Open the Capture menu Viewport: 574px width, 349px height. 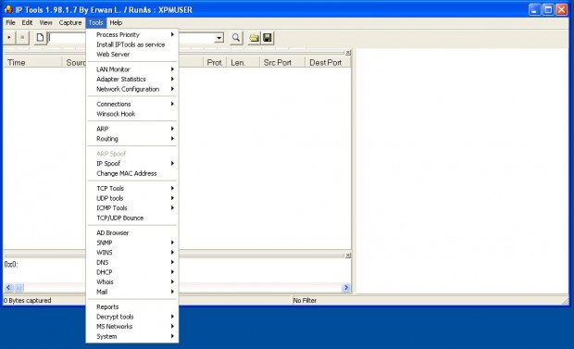click(x=70, y=23)
